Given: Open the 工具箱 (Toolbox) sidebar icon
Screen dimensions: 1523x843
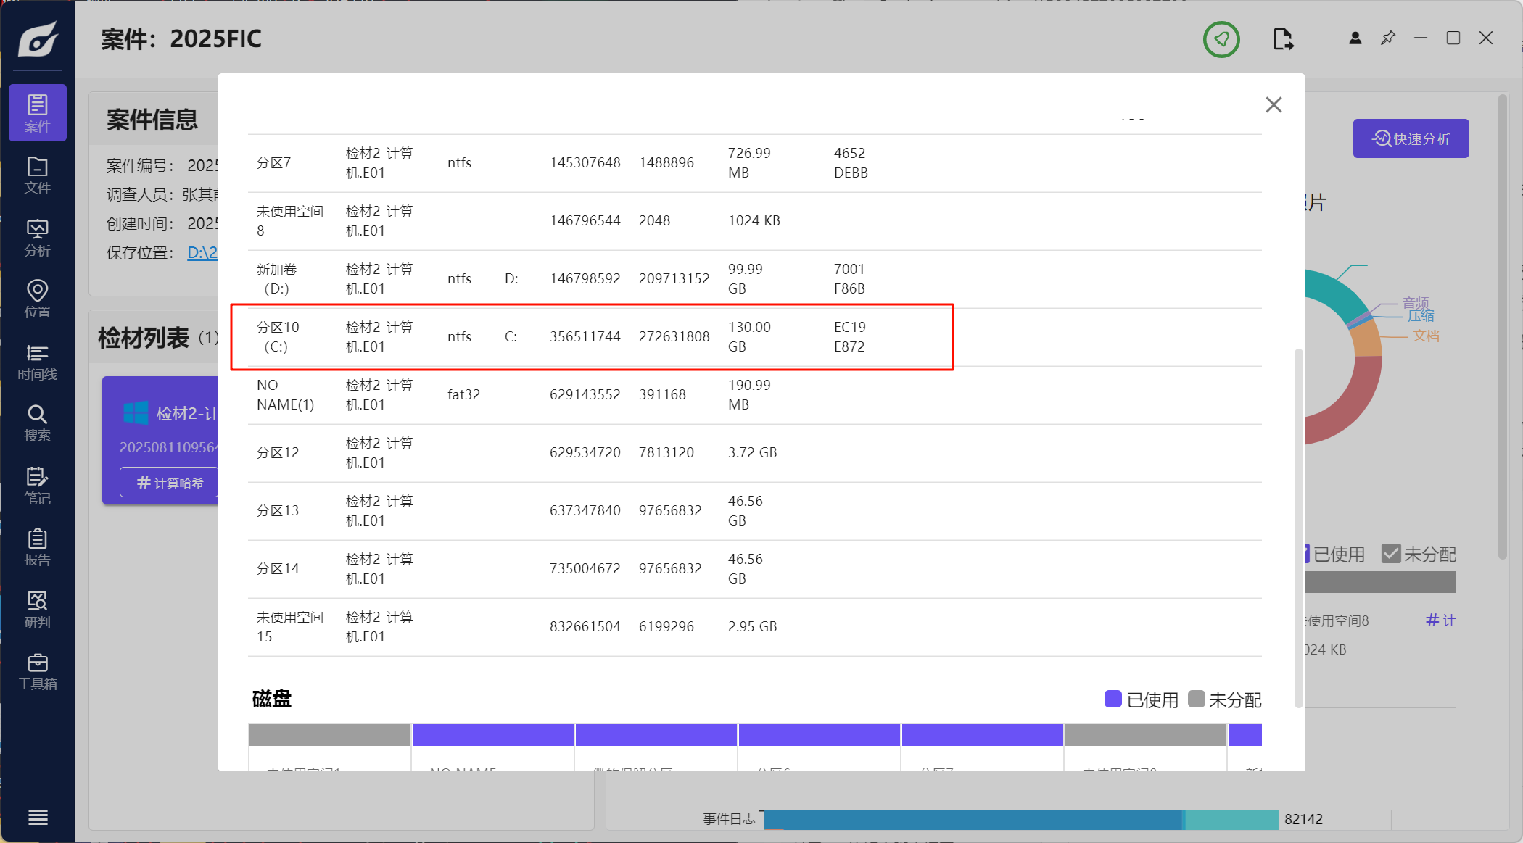Looking at the screenshot, I should coord(37,672).
